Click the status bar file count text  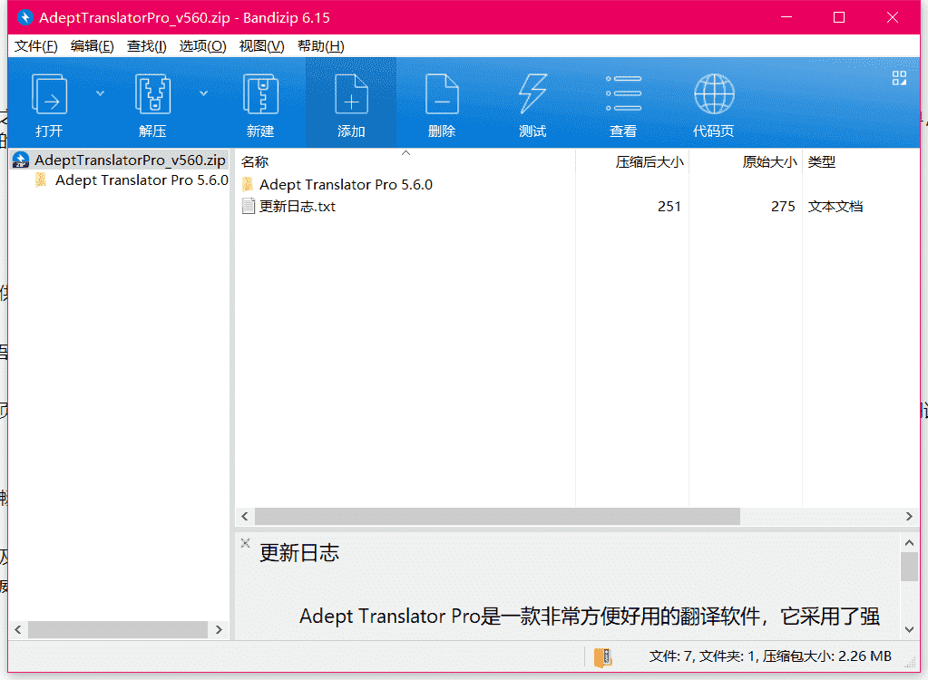click(x=770, y=656)
